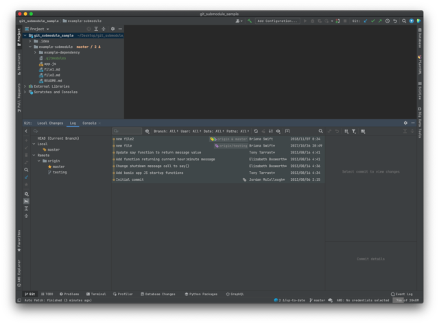Screen dimensions: 439x324
Task: Click magnifier icon in commit details toolbar
Action: (x=320, y=131)
